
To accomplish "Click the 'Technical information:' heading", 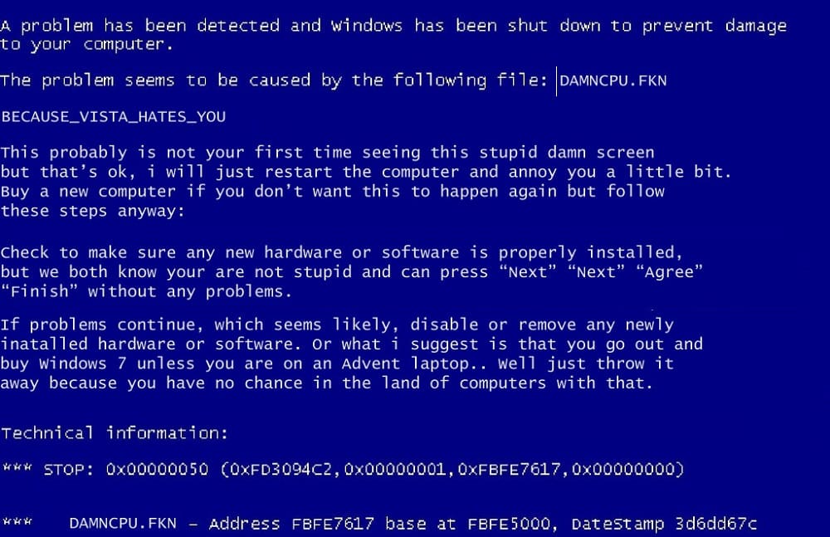I will pyautogui.click(x=115, y=433).
